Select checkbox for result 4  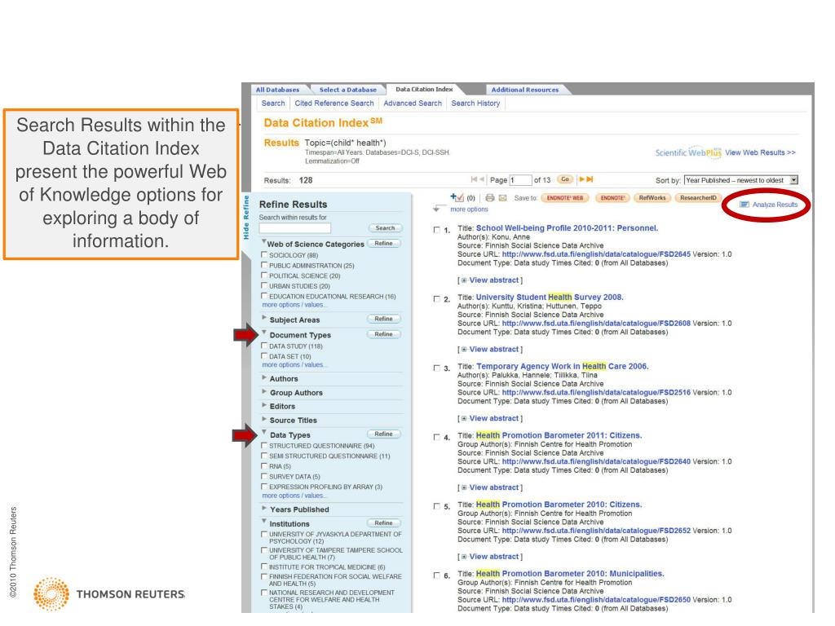tap(437, 438)
